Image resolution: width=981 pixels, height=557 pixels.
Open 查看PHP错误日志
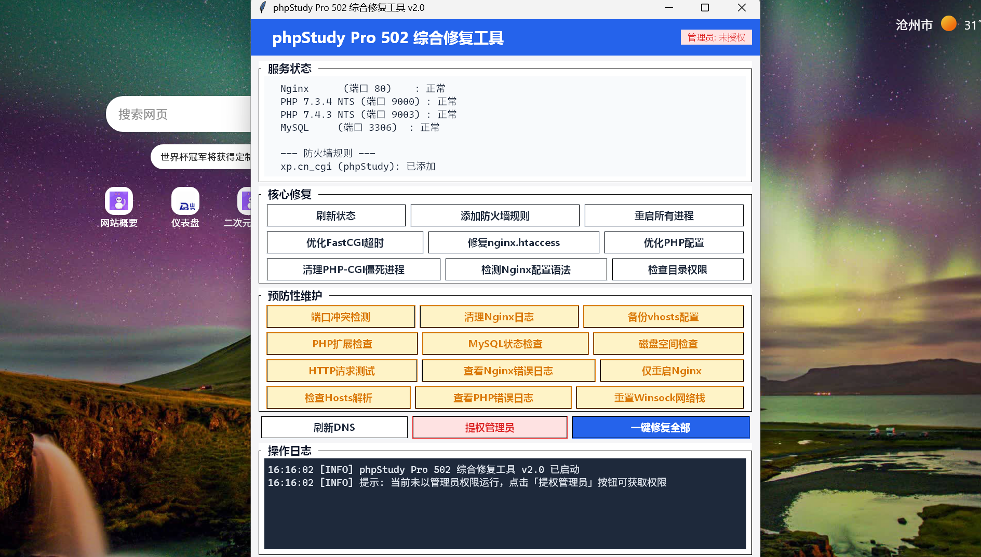pos(493,398)
